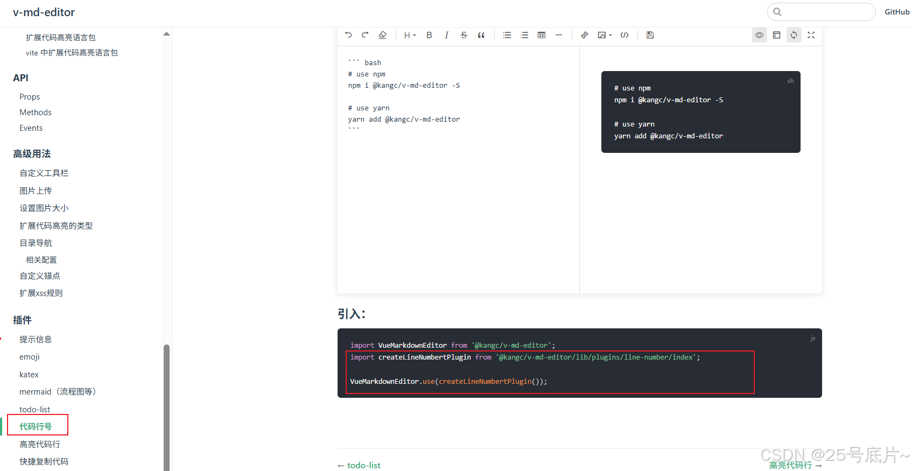
Task: Click the 引入： heading
Action: coord(352,314)
